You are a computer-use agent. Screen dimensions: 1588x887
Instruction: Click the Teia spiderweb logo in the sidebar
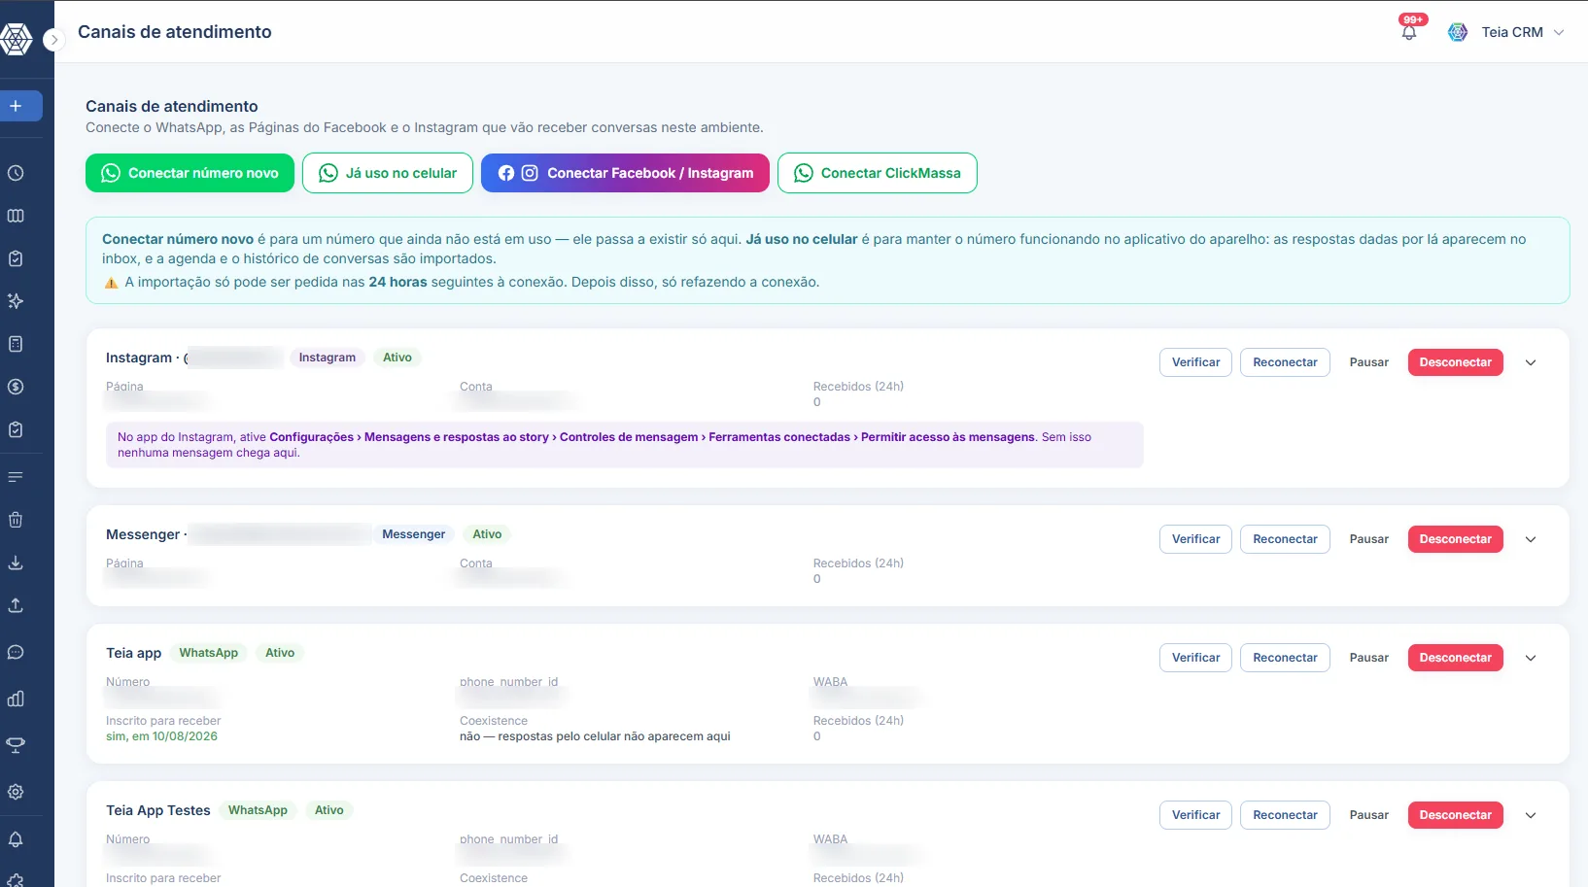tap(17, 39)
